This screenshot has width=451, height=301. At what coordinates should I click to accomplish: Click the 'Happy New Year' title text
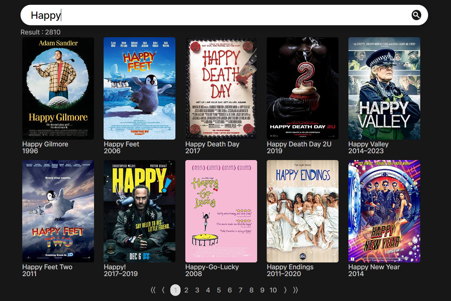click(374, 267)
